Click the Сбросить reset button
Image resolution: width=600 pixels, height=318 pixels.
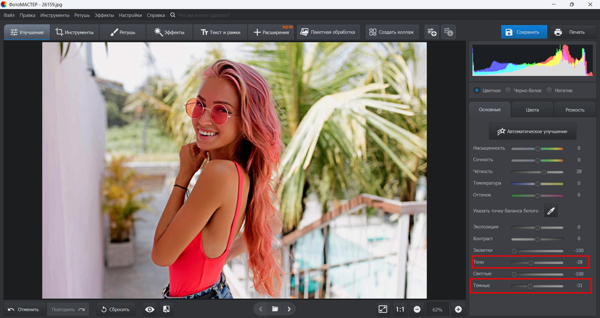pyautogui.click(x=115, y=309)
